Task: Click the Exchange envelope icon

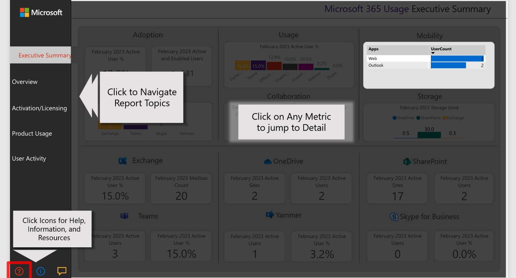Action: 123,161
